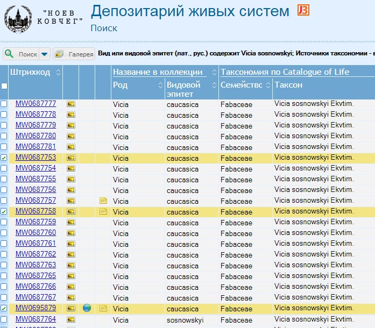Uncheck the checkbox for MW0687753

click(x=4, y=158)
